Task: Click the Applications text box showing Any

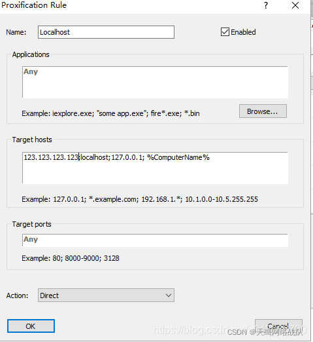Action: (155, 82)
